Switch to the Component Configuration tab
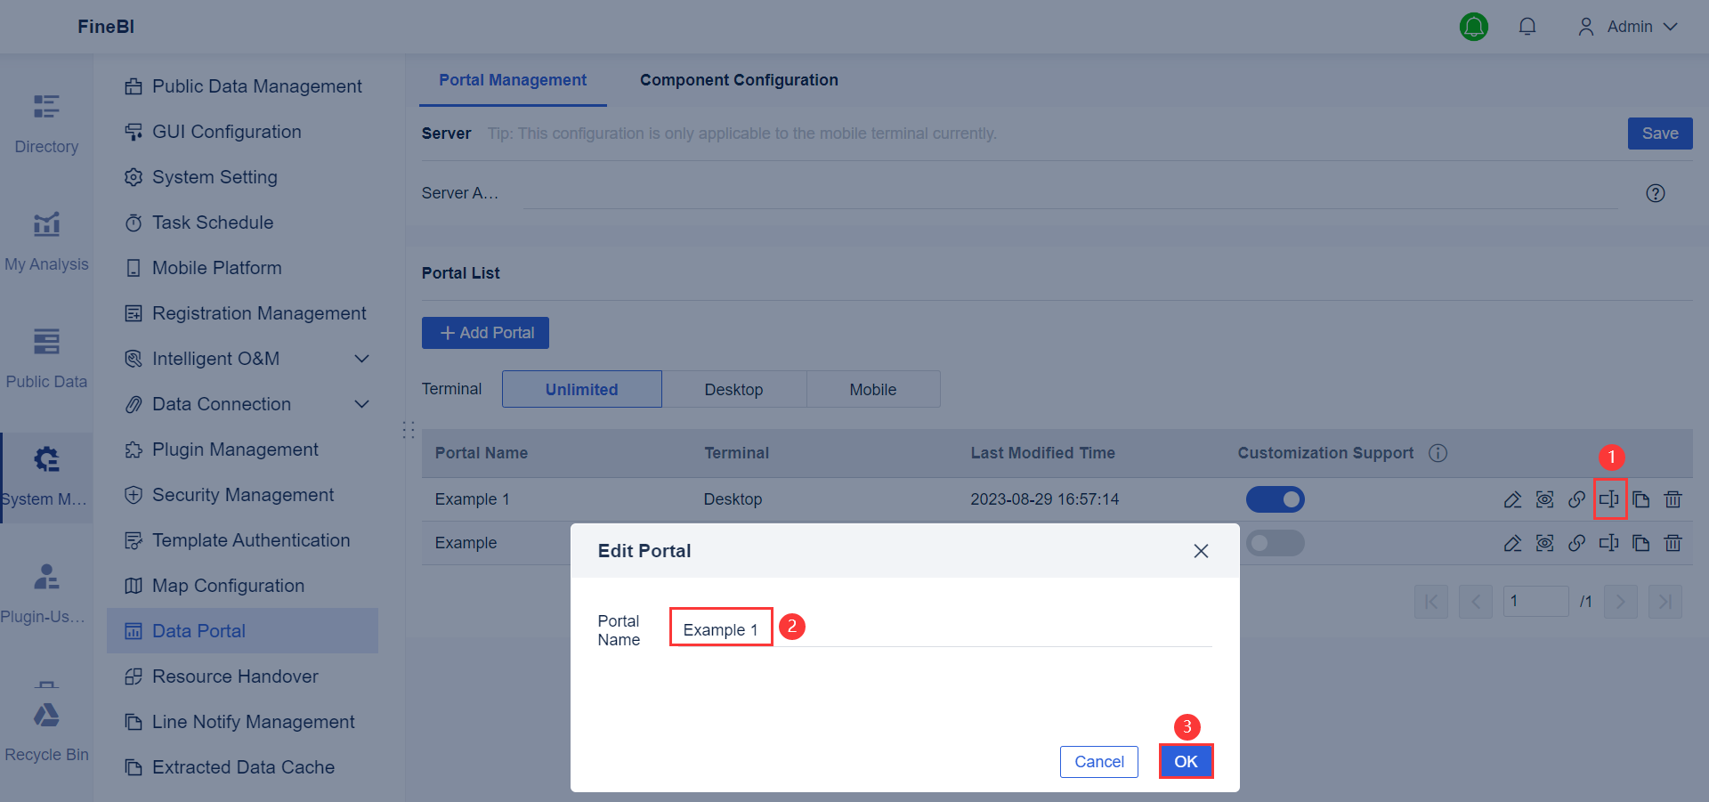 [739, 80]
